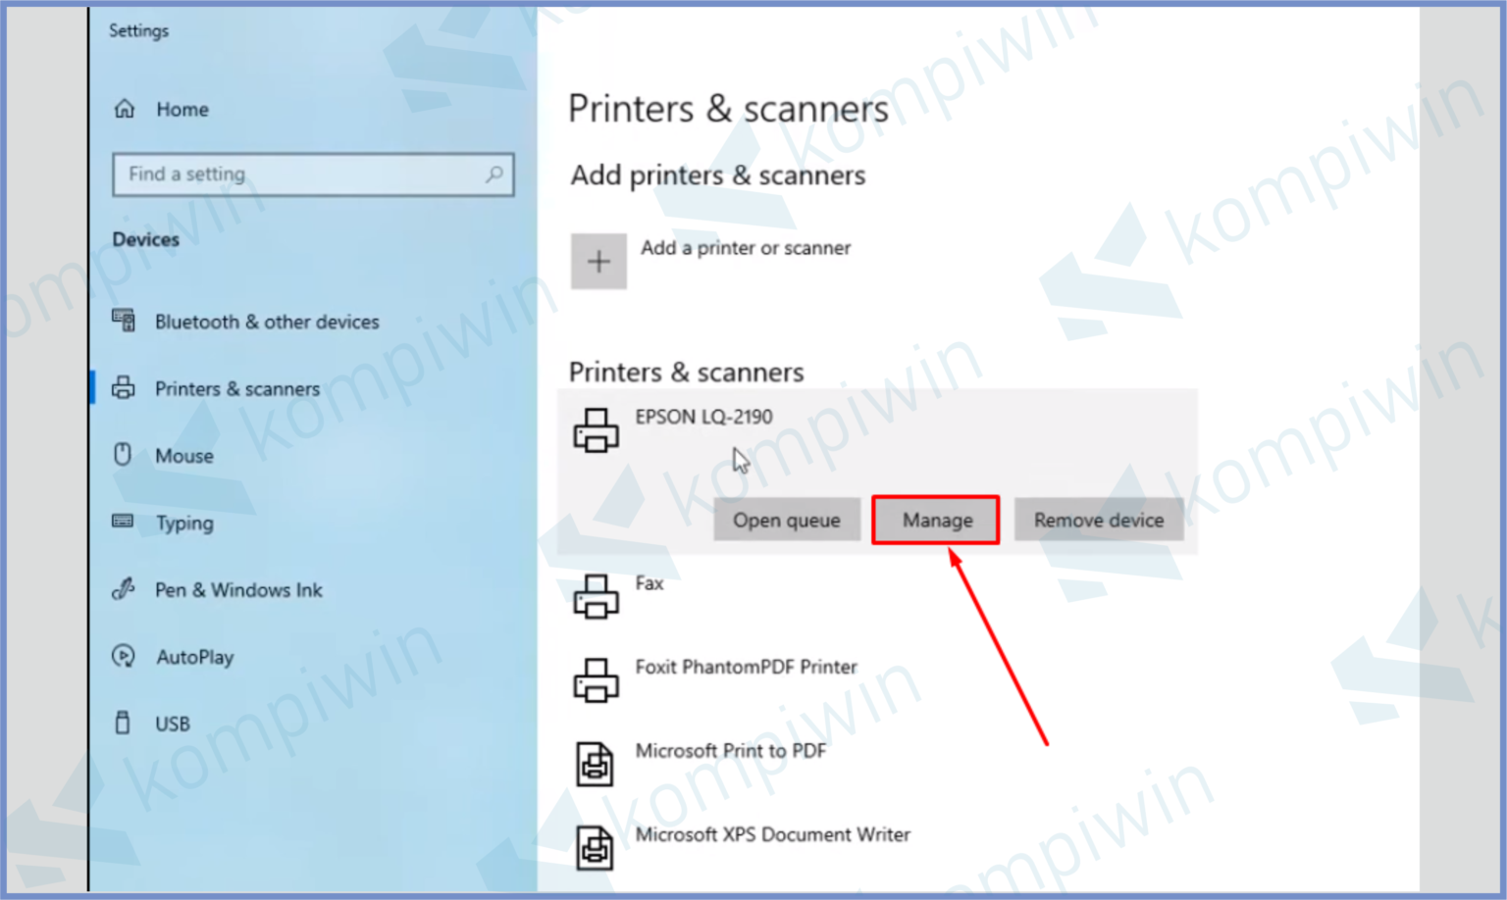Click the Microsoft Print to PDF icon
Image resolution: width=1507 pixels, height=900 pixels.
596,763
